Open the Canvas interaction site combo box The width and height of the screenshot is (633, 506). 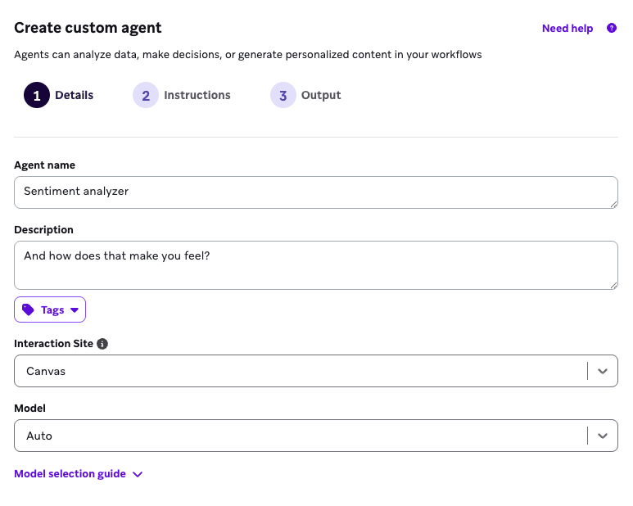coord(300,371)
